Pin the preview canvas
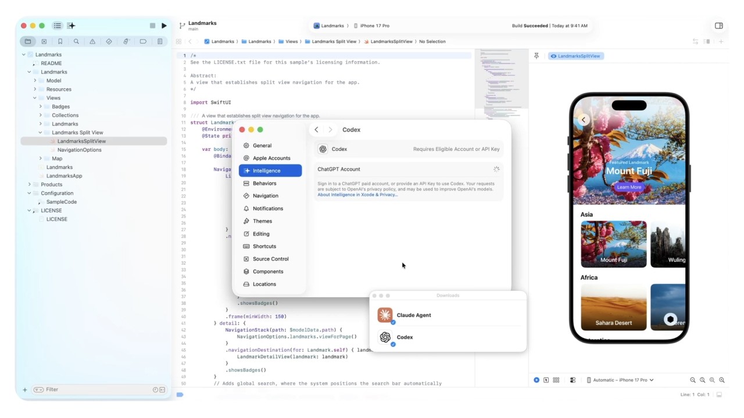This screenshot has height=418, width=744. pos(536,56)
